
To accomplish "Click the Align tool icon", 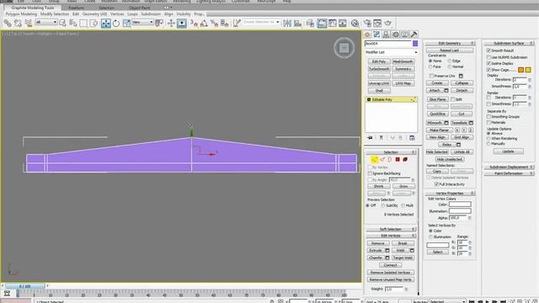I will pyautogui.click(x=297, y=23).
